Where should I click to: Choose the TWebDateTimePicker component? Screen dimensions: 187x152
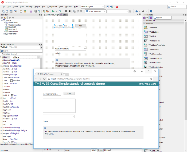146,45
